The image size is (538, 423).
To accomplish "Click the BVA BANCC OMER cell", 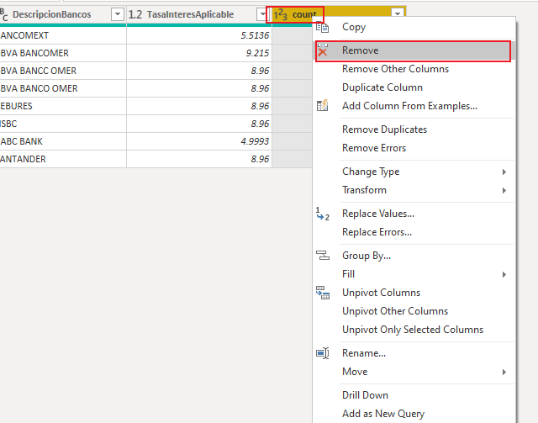I will pyautogui.click(x=63, y=71).
